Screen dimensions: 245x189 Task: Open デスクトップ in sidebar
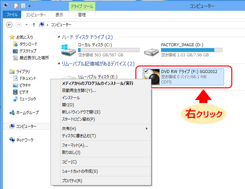pyautogui.click(x=28, y=51)
